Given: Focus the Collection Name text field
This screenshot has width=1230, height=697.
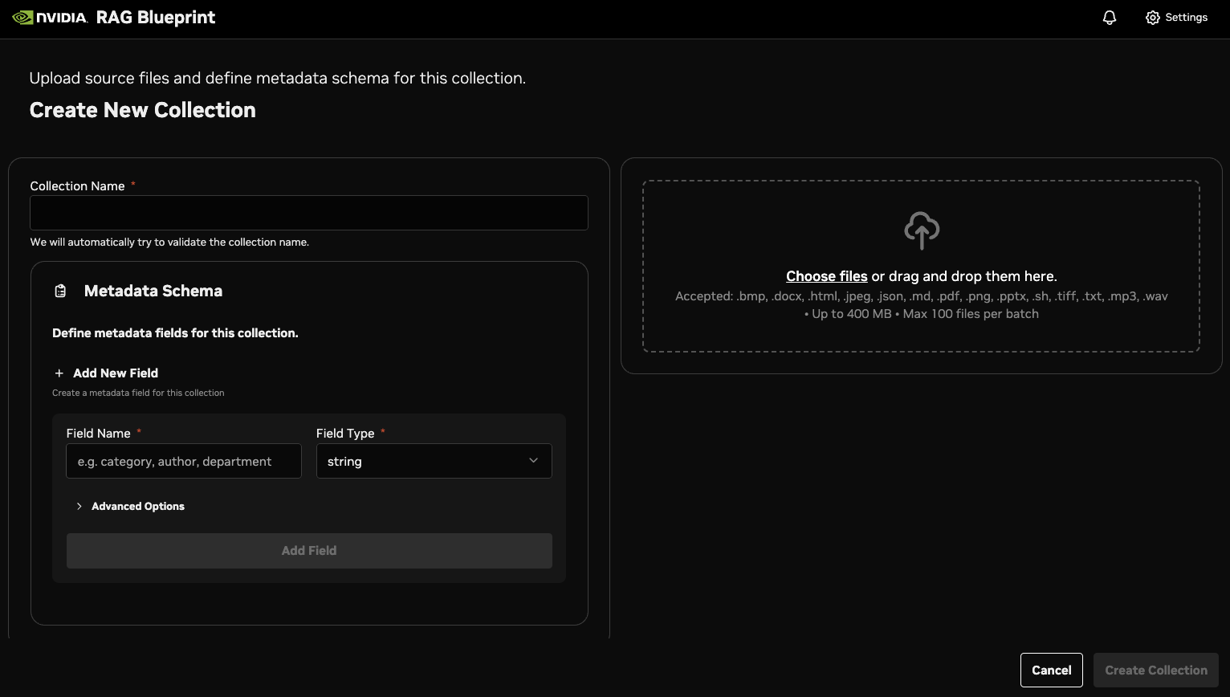Looking at the screenshot, I should [309, 213].
